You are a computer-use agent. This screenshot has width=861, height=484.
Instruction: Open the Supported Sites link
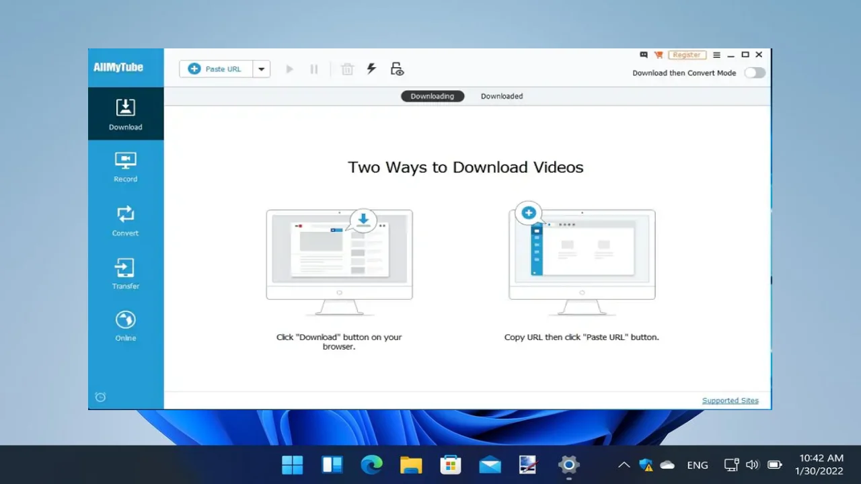(x=730, y=401)
